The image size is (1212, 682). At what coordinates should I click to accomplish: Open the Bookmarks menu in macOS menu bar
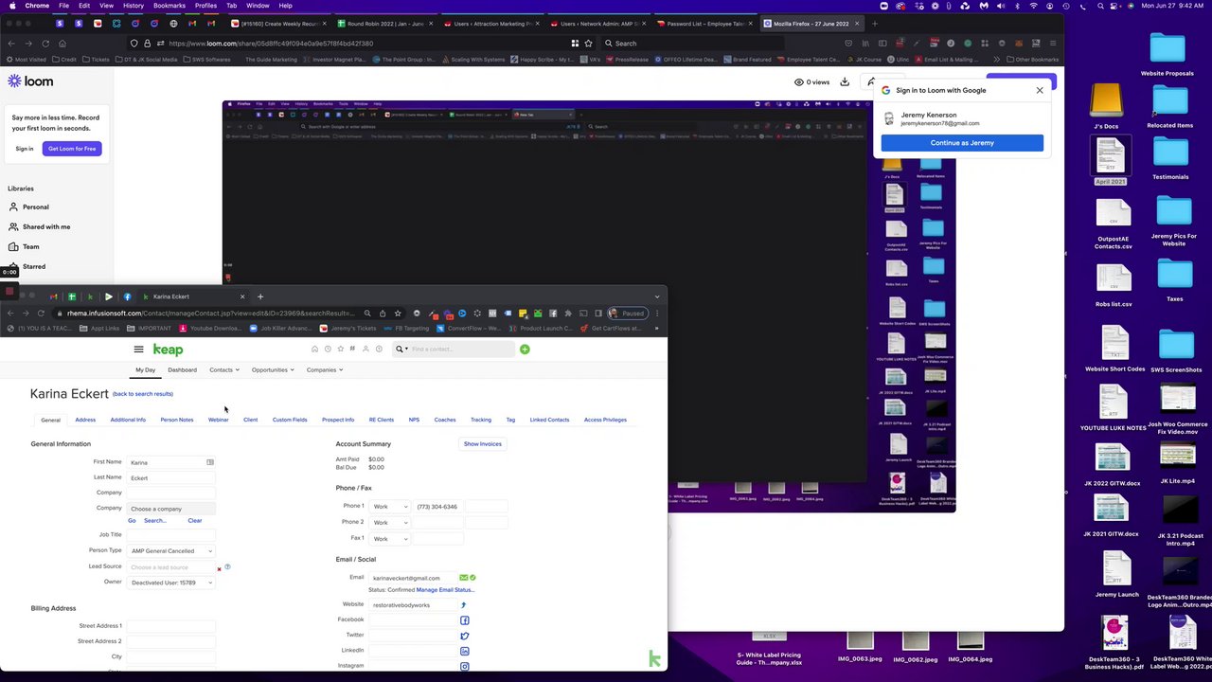click(x=169, y=6)
